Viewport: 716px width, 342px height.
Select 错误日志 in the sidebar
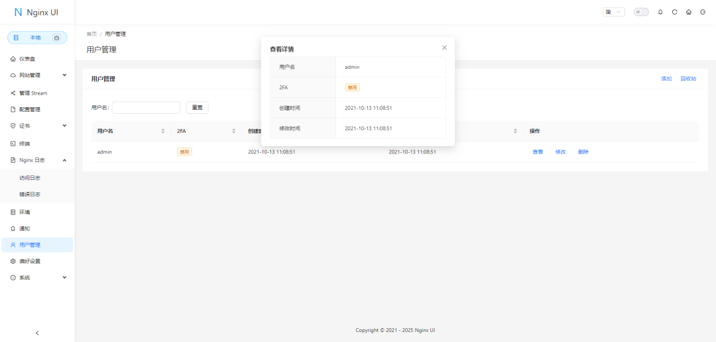pyautogui.click(x=30, y=194)
